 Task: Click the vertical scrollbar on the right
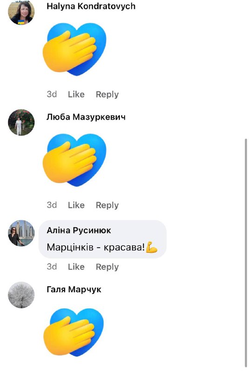[246, 252]
